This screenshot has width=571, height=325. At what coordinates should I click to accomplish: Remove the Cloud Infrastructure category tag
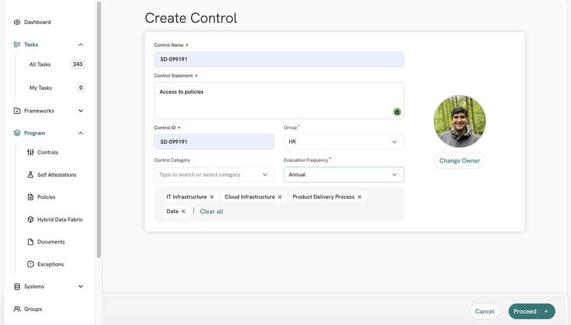point(280,197)
